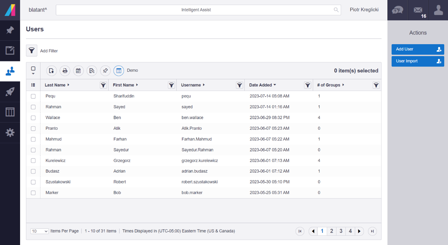Click the search magnifier icon
Screen dimensions: 448x245
click(x=336, y=10)
